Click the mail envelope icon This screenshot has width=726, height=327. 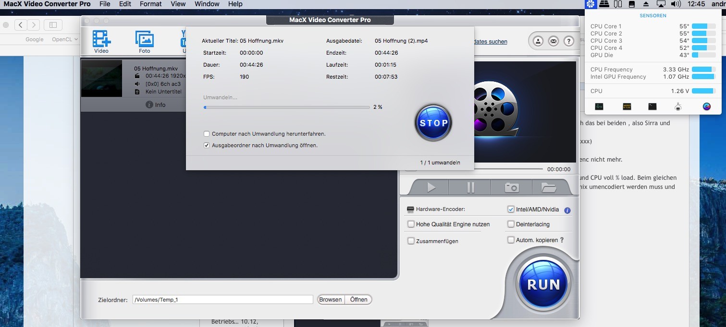coord(554,41)
